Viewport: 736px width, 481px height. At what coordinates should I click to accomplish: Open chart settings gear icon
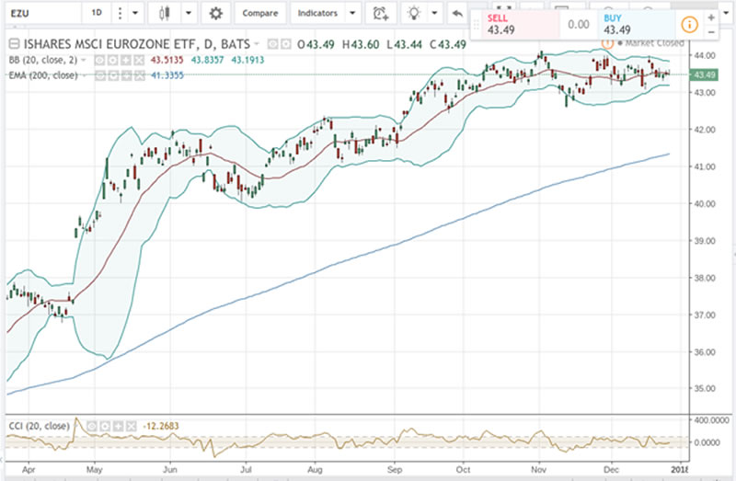coord(216,14)
